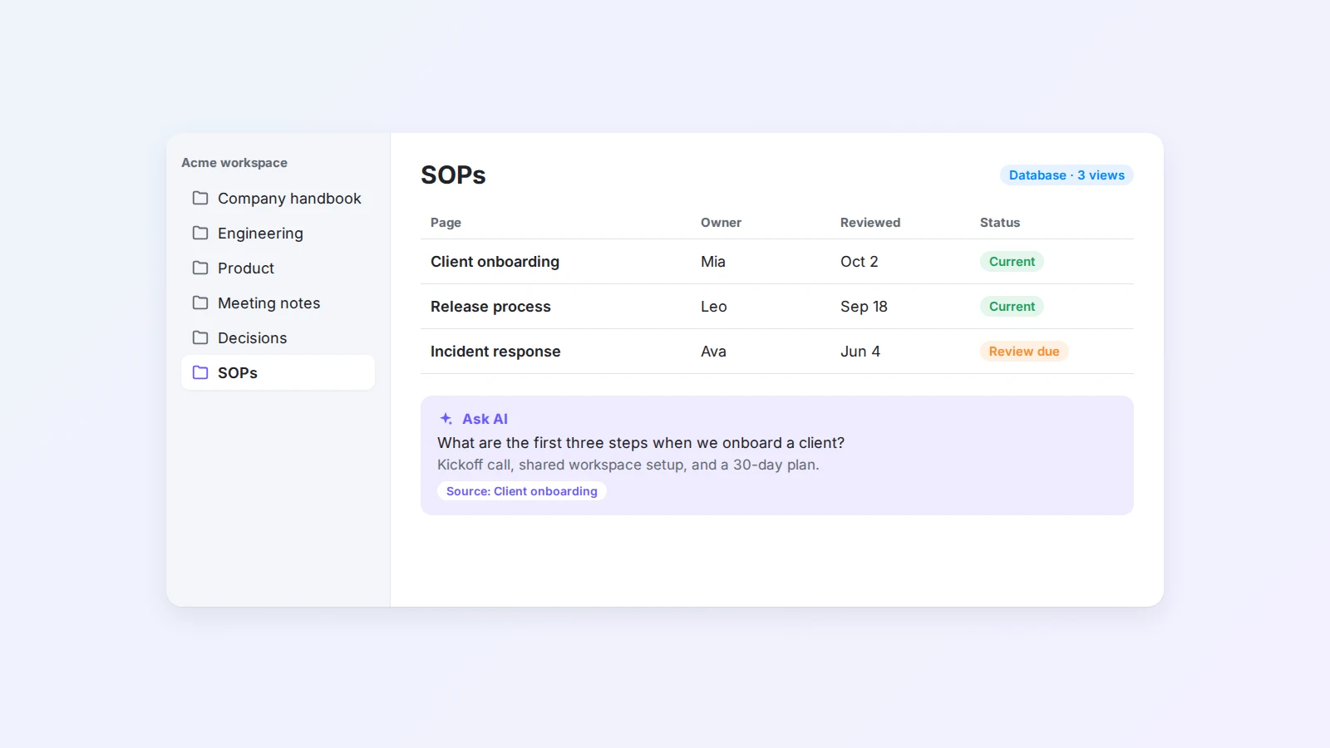Click the Acme workspace title
1330x748 pixels.
click(x=234, y=162)
